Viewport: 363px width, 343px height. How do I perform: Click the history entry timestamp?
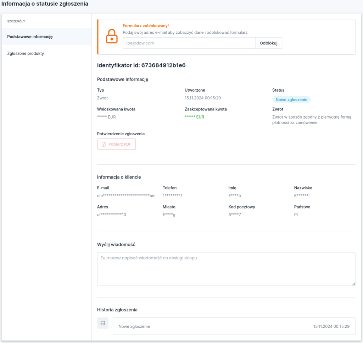tap(331, 326)
